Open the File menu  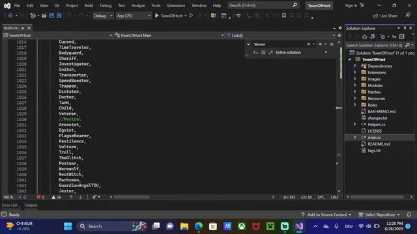pos(17,5)
